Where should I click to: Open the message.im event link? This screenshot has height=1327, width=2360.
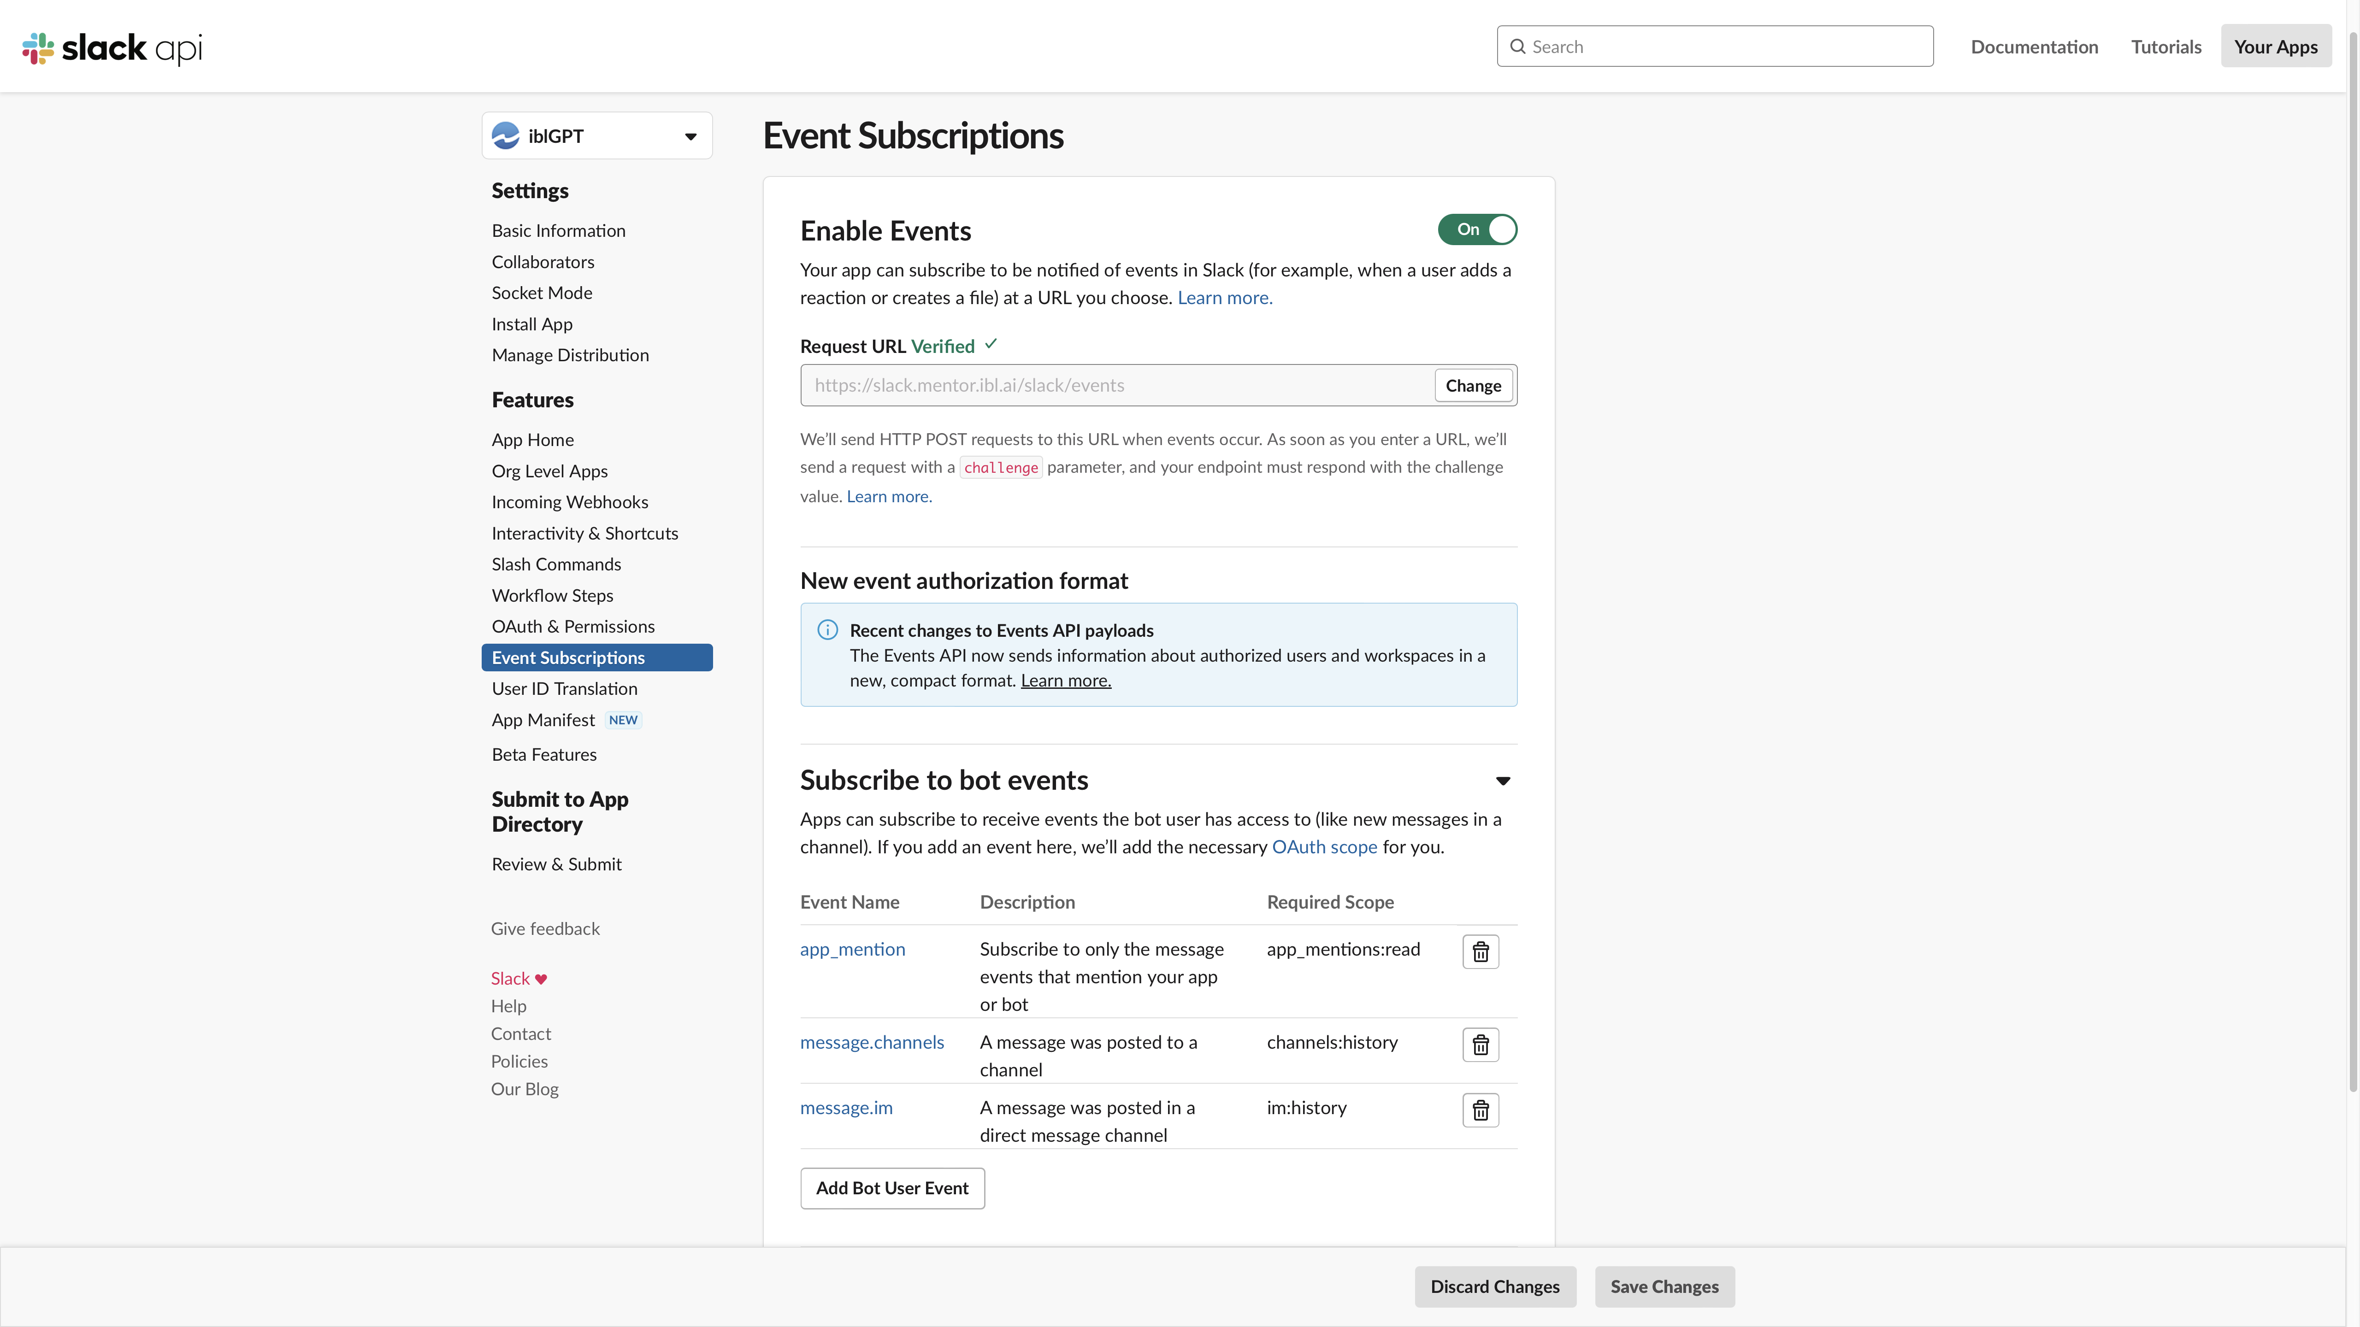click(846, 1108)
